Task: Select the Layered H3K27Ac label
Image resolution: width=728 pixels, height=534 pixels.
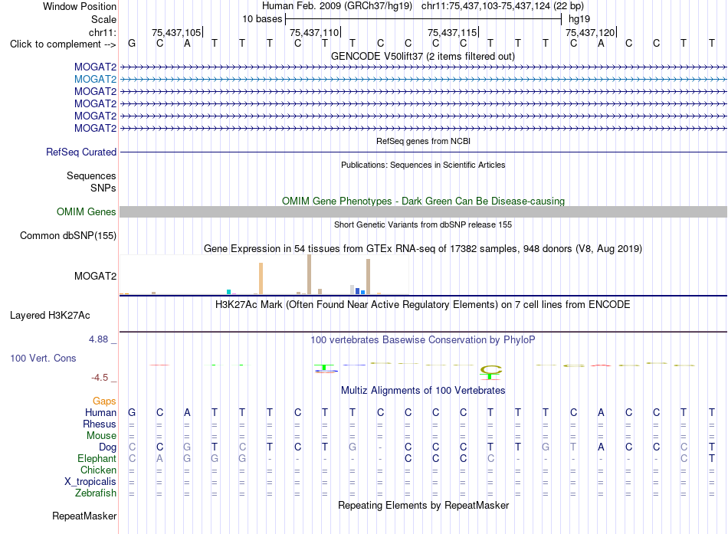Action: point(50,316)
